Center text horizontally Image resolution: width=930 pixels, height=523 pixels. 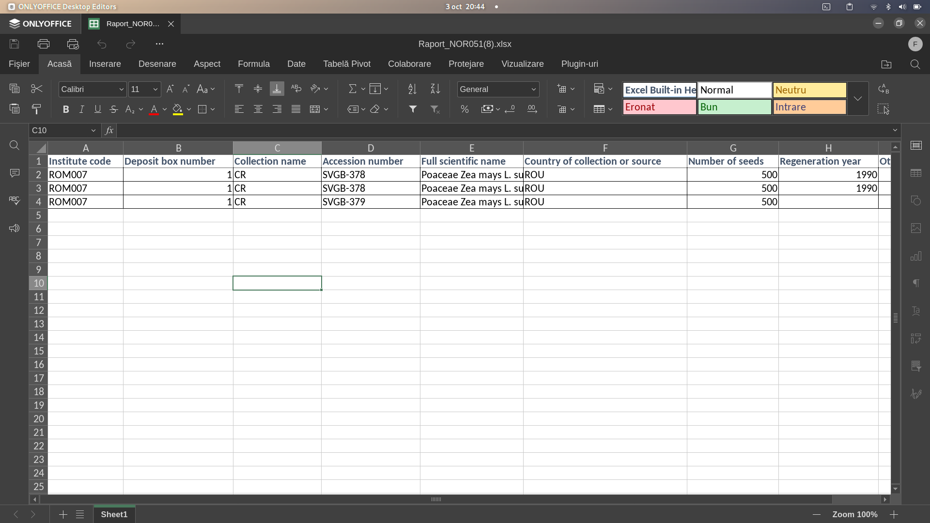[x=258, y=109]
